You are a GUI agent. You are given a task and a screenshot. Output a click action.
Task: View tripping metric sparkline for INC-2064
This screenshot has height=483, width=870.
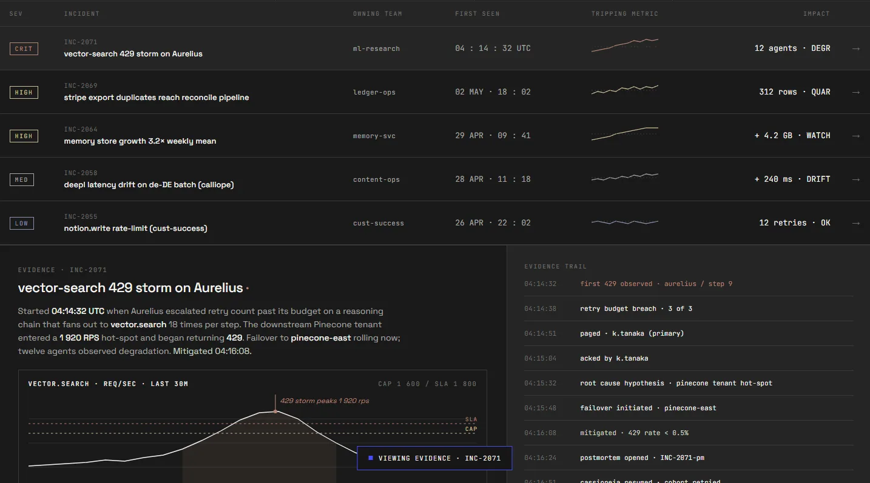click(625, 133)
